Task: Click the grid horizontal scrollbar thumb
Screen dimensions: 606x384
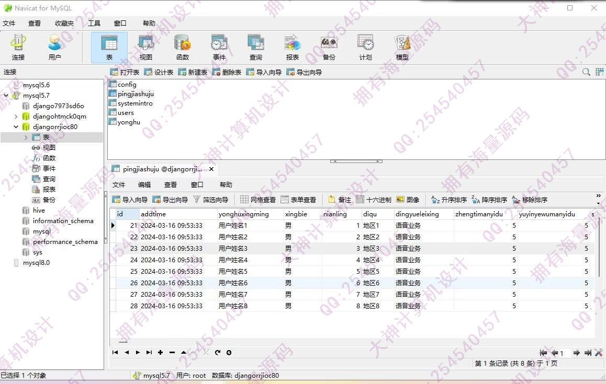Action: click(123, 342)
